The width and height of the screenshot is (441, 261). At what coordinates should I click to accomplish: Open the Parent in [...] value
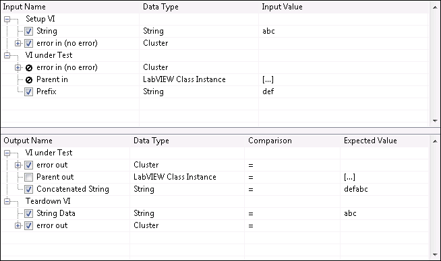click(268, 79)
